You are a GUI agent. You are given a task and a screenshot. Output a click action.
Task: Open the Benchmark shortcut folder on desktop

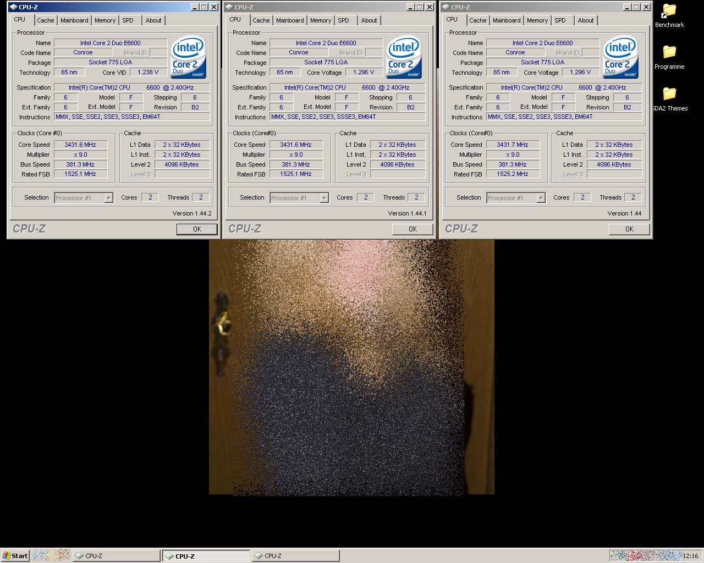[669, 15]
